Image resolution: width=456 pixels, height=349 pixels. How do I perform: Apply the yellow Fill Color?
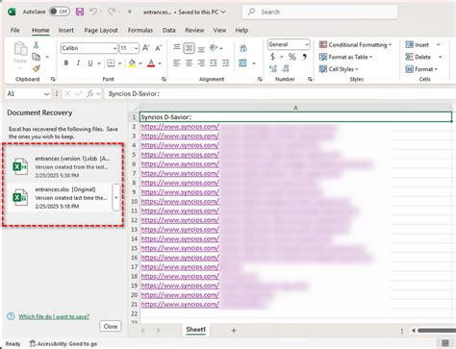132,63
